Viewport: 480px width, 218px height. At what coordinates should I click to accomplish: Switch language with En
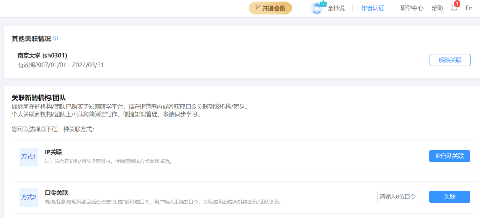[469, 8]
